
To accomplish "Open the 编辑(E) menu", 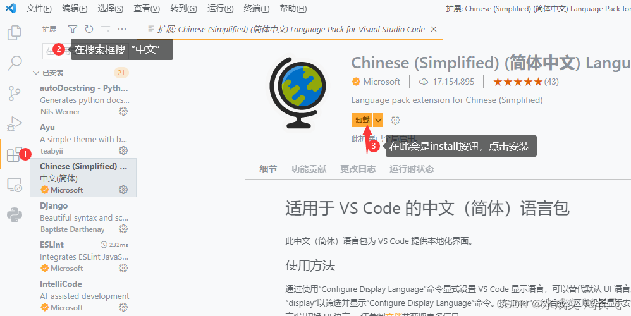I will pyautogui.click(x=75, y=8).
